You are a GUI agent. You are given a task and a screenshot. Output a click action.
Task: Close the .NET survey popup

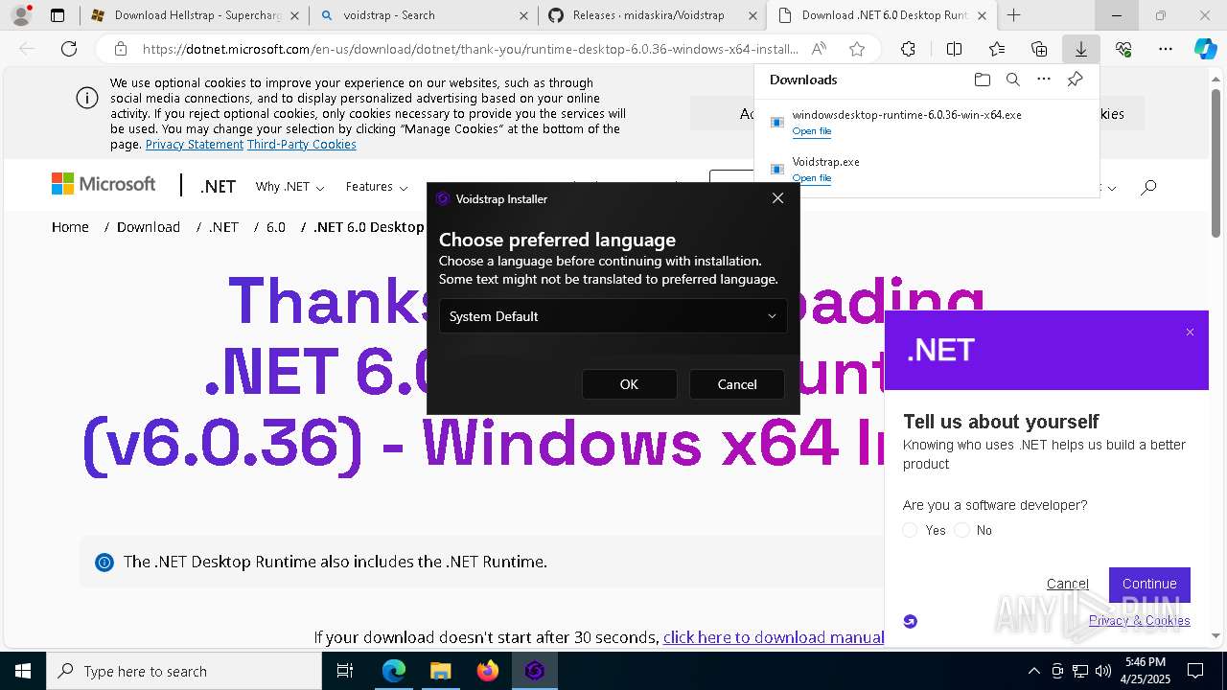1190,333
